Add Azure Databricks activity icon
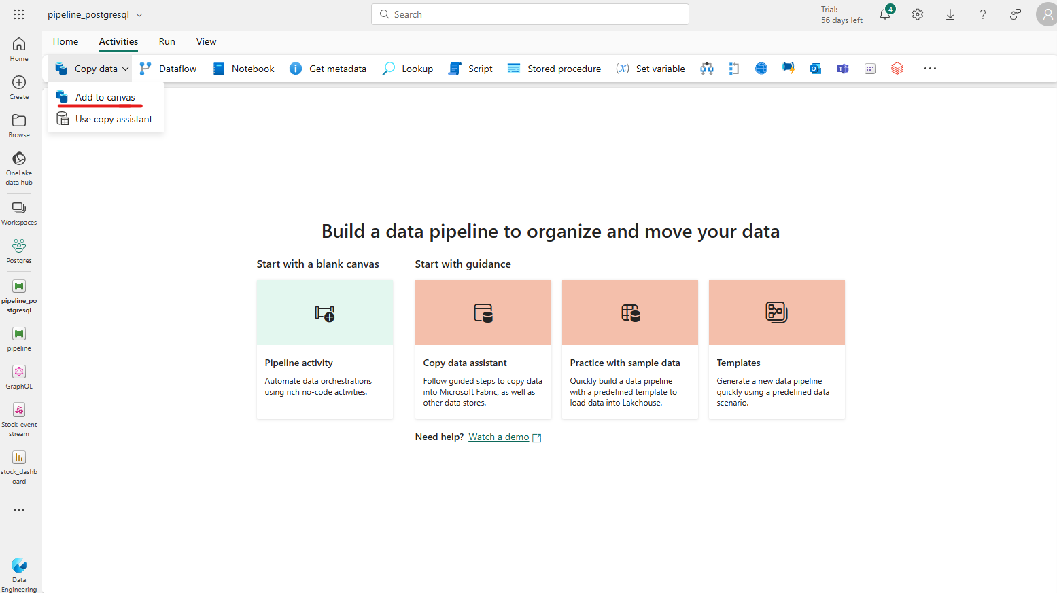 897,69
